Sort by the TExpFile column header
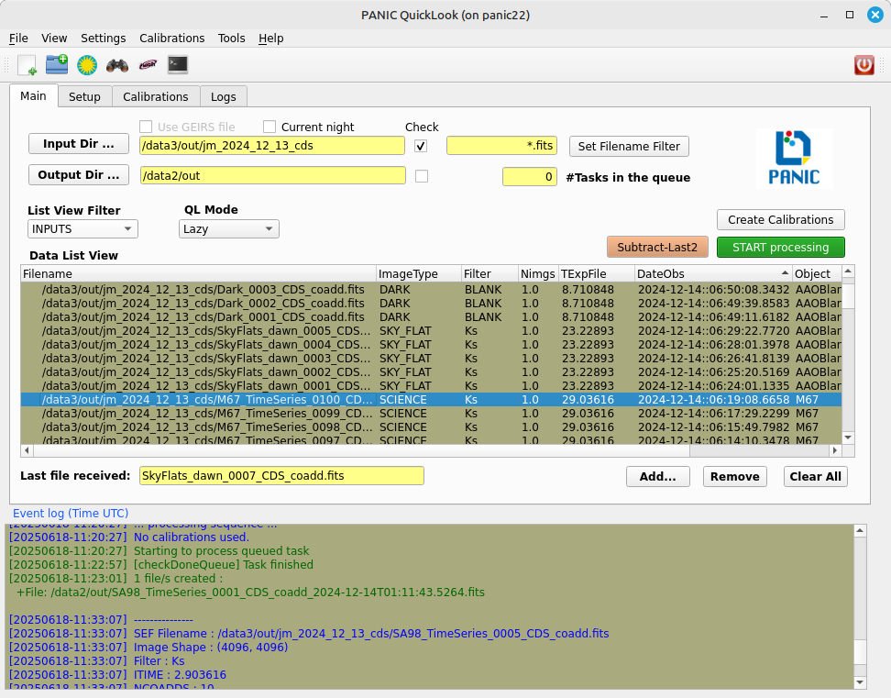This screenshot has width=891, height=698. [597, 274]
